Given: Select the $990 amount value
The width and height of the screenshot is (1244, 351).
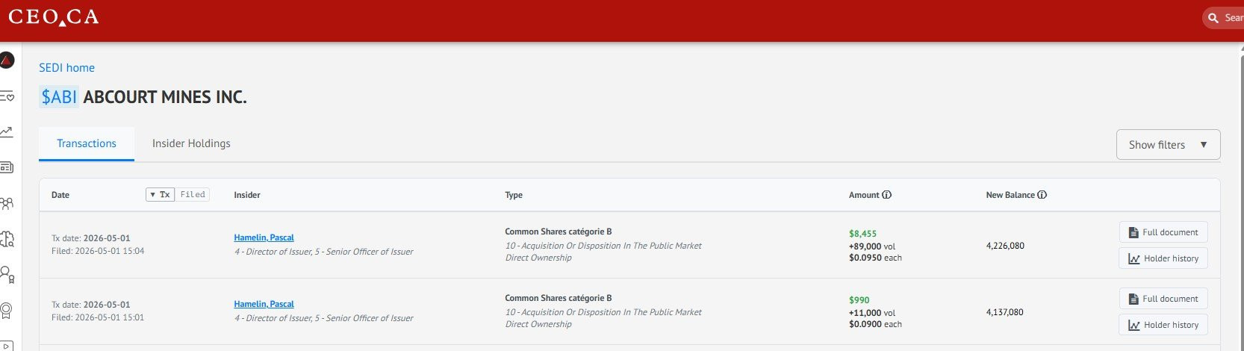Looking at the screenshot, I should (859, 300).
